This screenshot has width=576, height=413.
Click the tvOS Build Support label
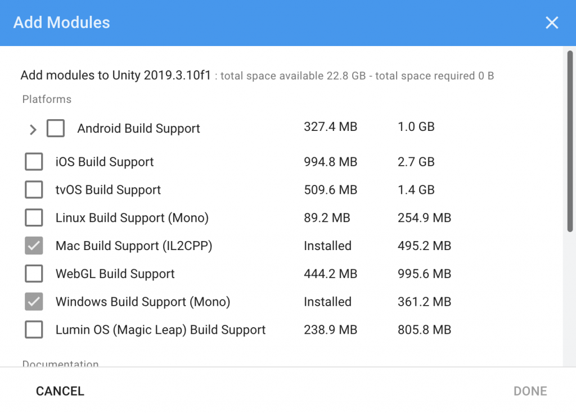pos(108,190)
